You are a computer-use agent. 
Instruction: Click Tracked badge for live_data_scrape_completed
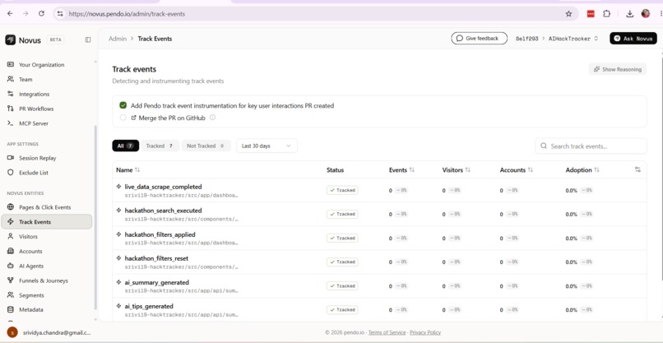[342, 190]
